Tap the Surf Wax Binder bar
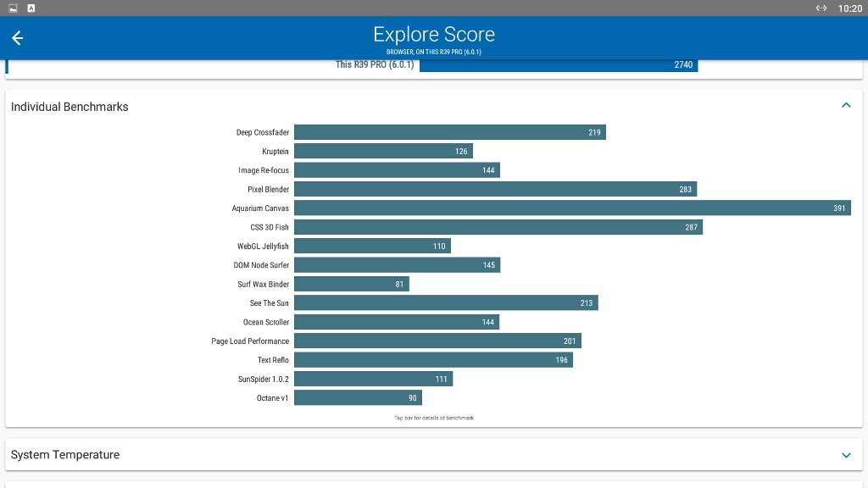The image size is (868, 488). point(352,284)
